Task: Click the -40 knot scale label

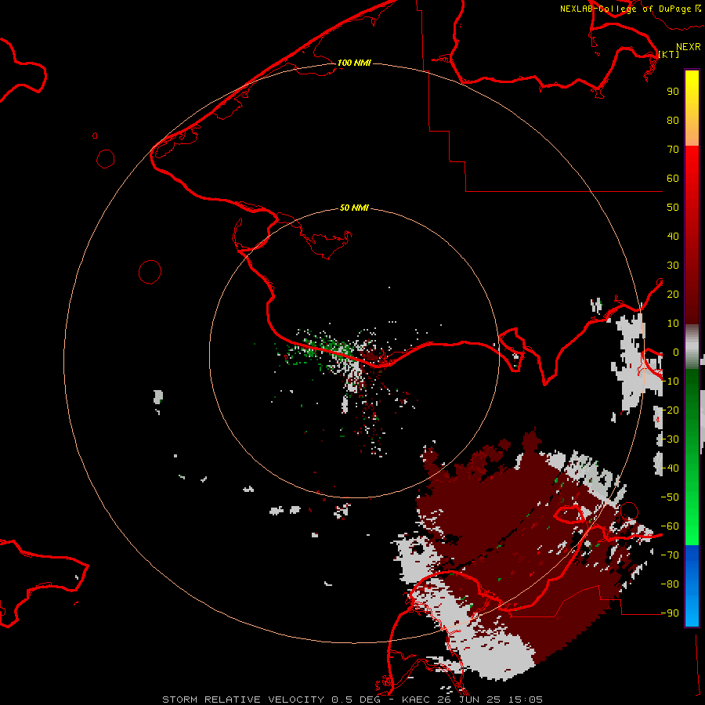Action: coord(670,468)
